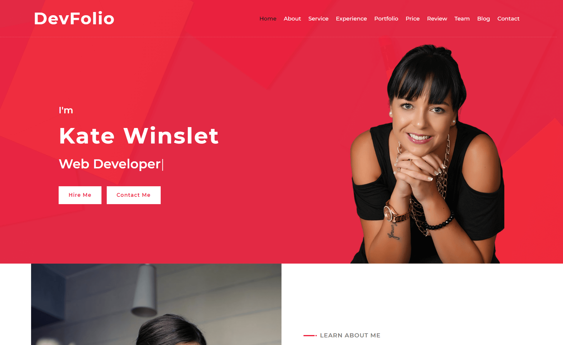Click the Home navigation menu item
Viewport: 563px width, 345px height.
tap(267, 18)
